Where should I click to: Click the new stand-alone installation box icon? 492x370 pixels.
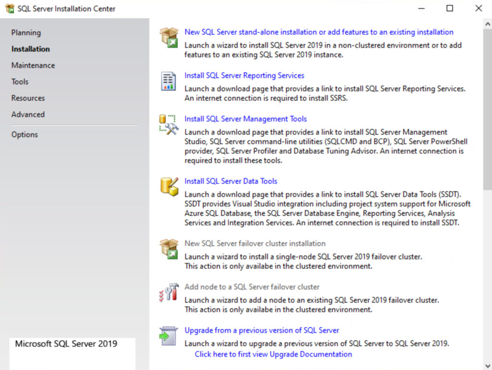tap(169, 37)
